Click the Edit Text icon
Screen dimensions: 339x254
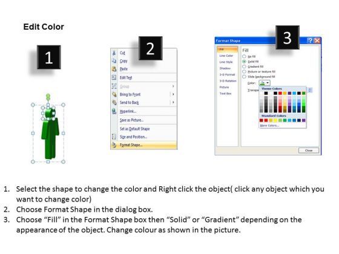(114, 77)
